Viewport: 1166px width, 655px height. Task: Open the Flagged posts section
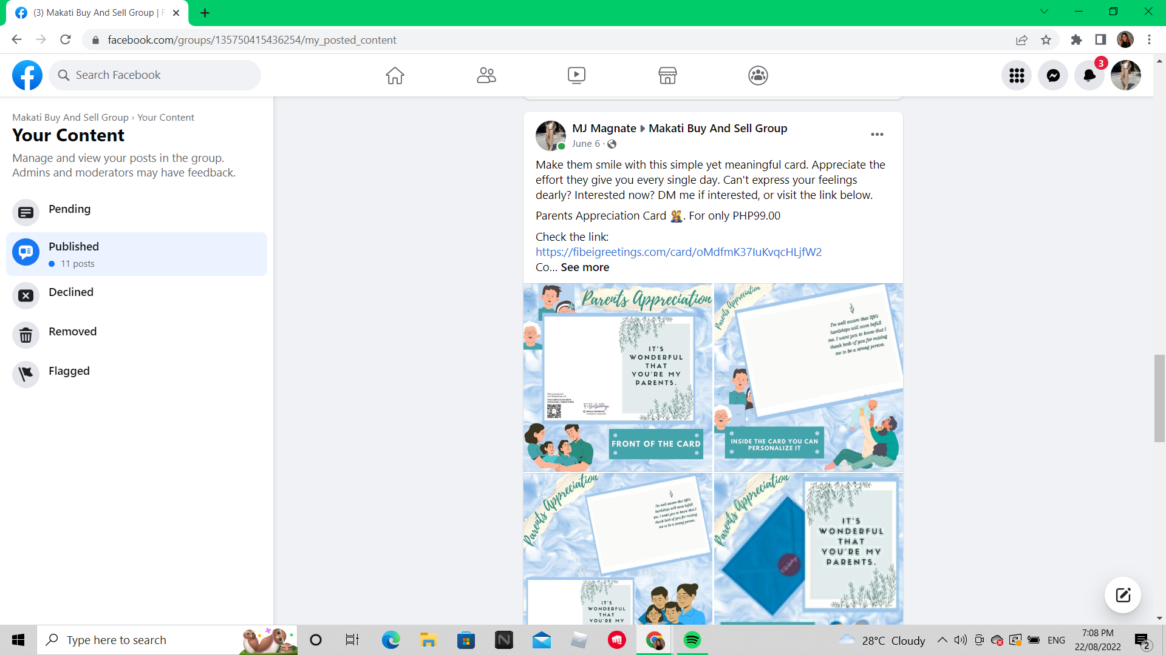pos(69,372)
